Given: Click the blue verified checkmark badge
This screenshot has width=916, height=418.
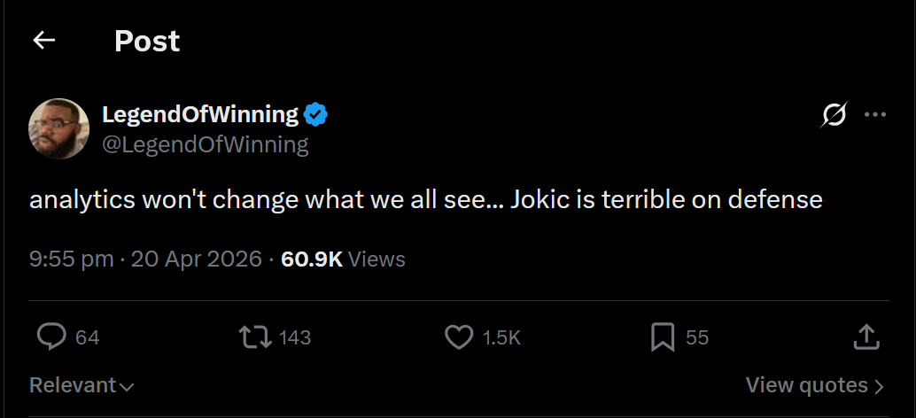Looking at the screenshot, I should pyautogui.click(x=316, y=114).
